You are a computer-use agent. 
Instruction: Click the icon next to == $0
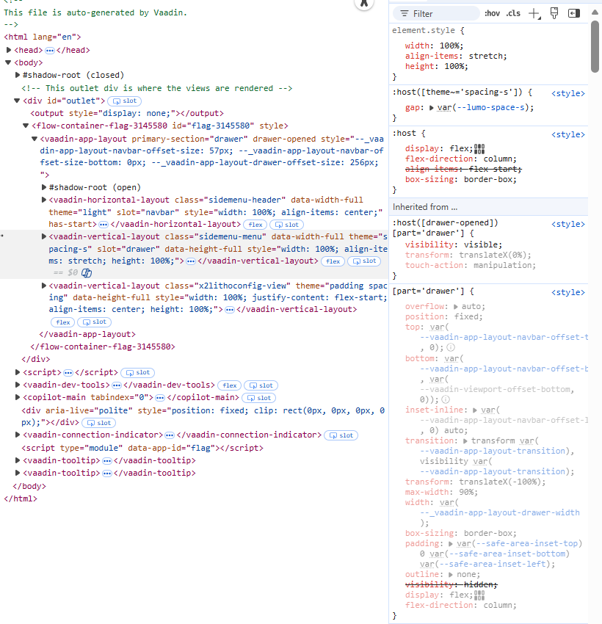pyautogui.click(x=87, y=273)
